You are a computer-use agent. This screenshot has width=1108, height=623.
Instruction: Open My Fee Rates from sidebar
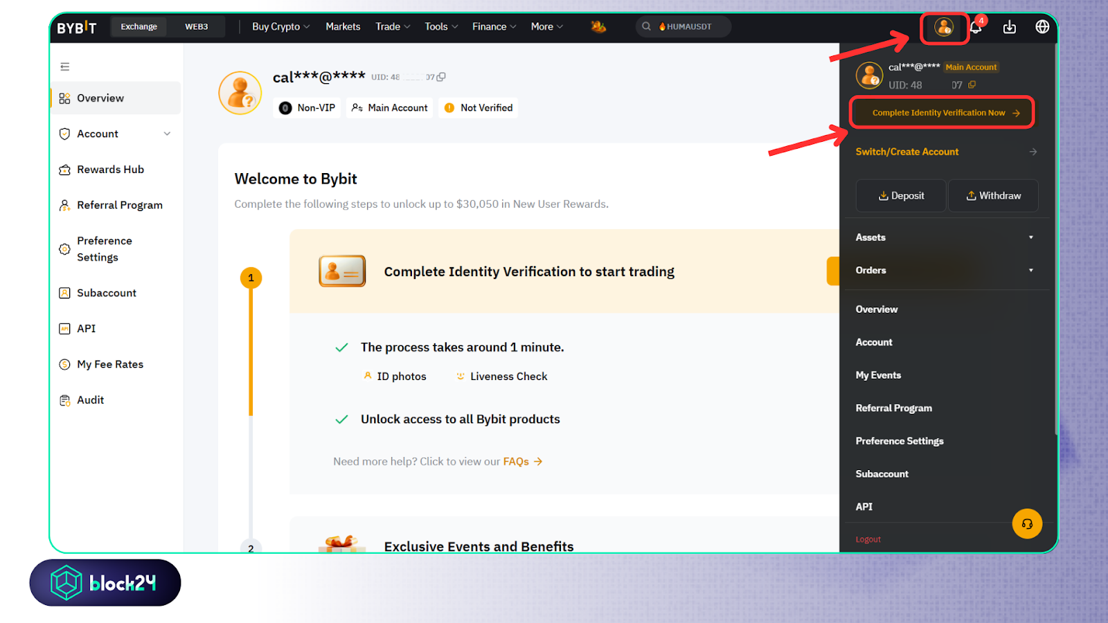coord(116,364)
